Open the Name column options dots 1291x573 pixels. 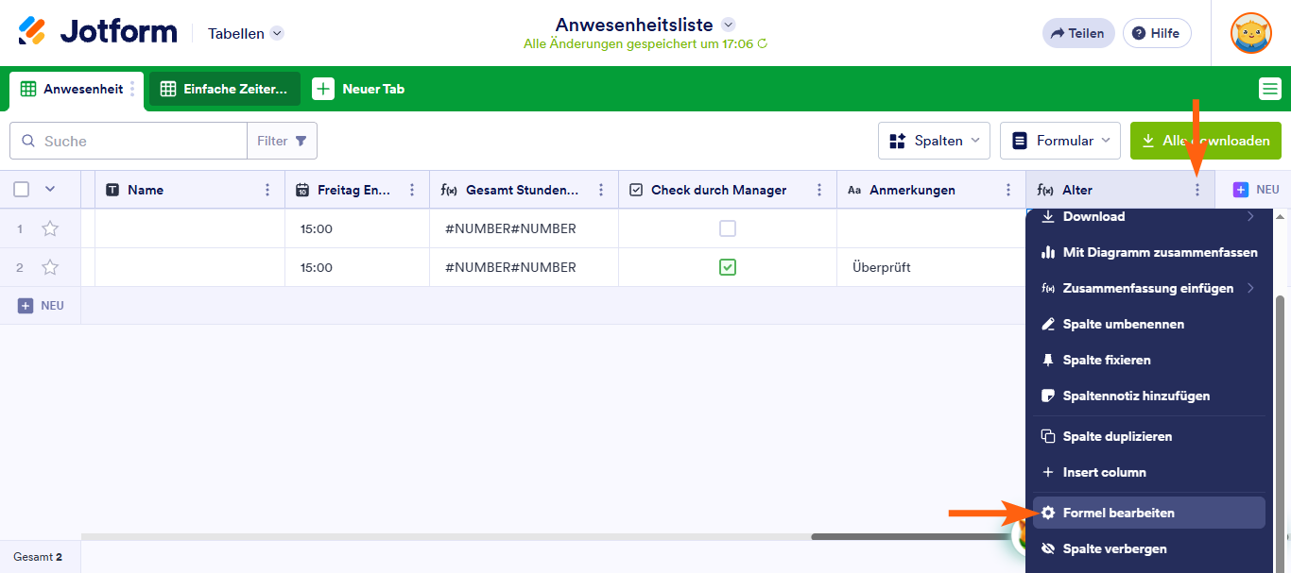(x=268, y=190)
